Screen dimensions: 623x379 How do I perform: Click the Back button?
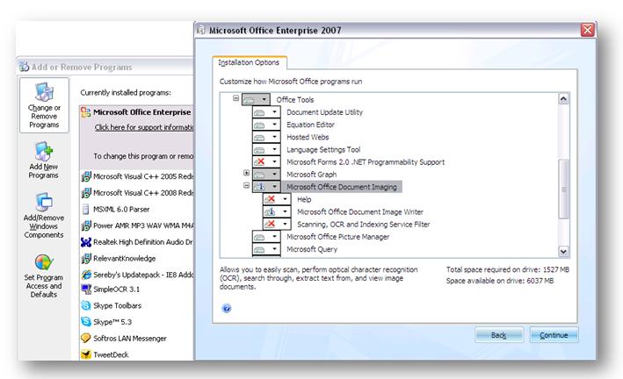click(x=498, y=335)
